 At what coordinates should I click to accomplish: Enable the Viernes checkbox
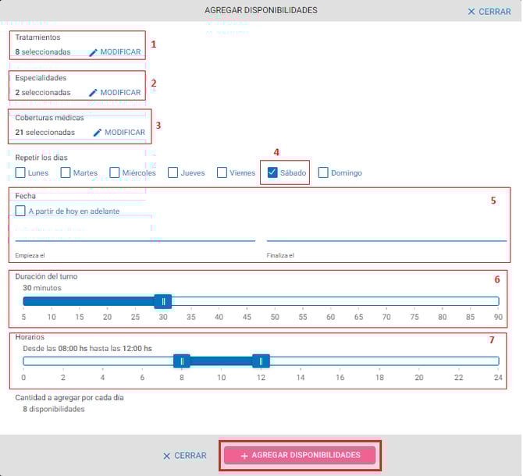pos(222,172)
